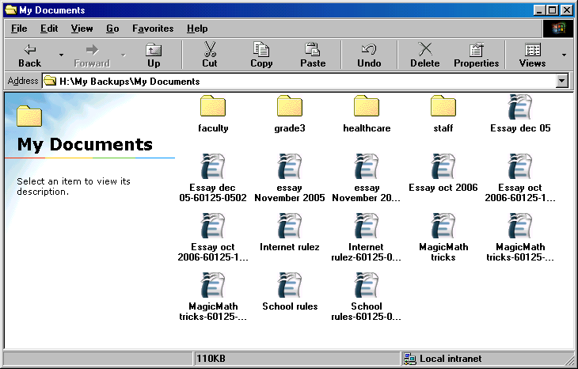The height and width of the screenshot is (369, 578).
Task: Select the School rules document
Action: pyautogui.click(x=290, y=291)
